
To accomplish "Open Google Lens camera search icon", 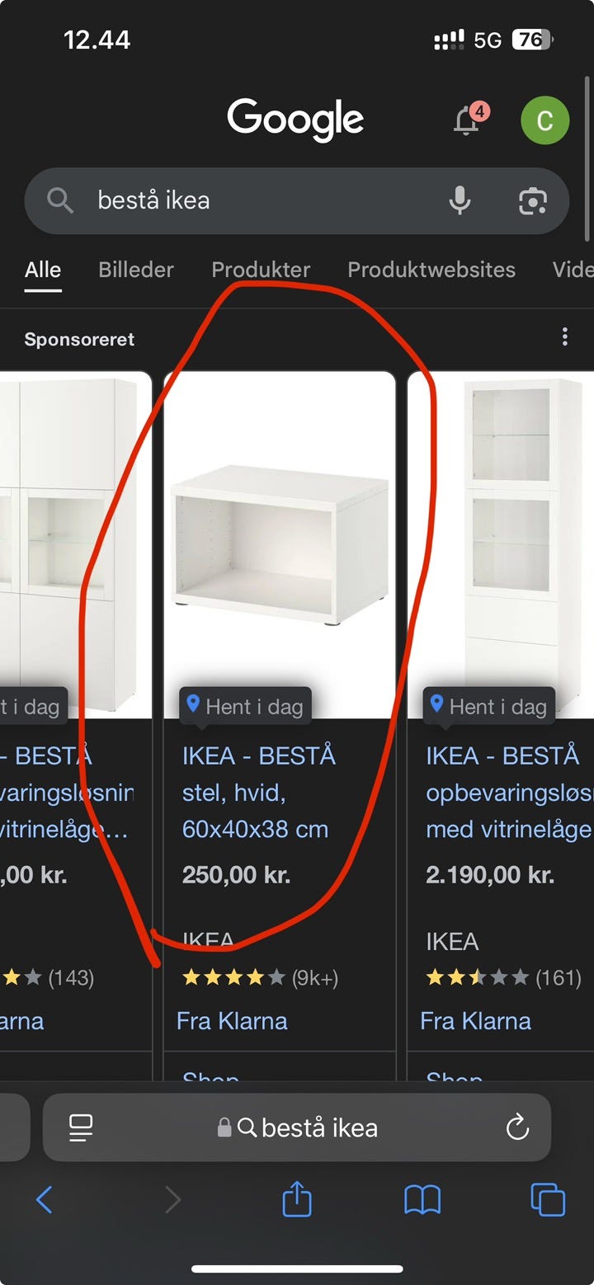I will coord(532,200).
